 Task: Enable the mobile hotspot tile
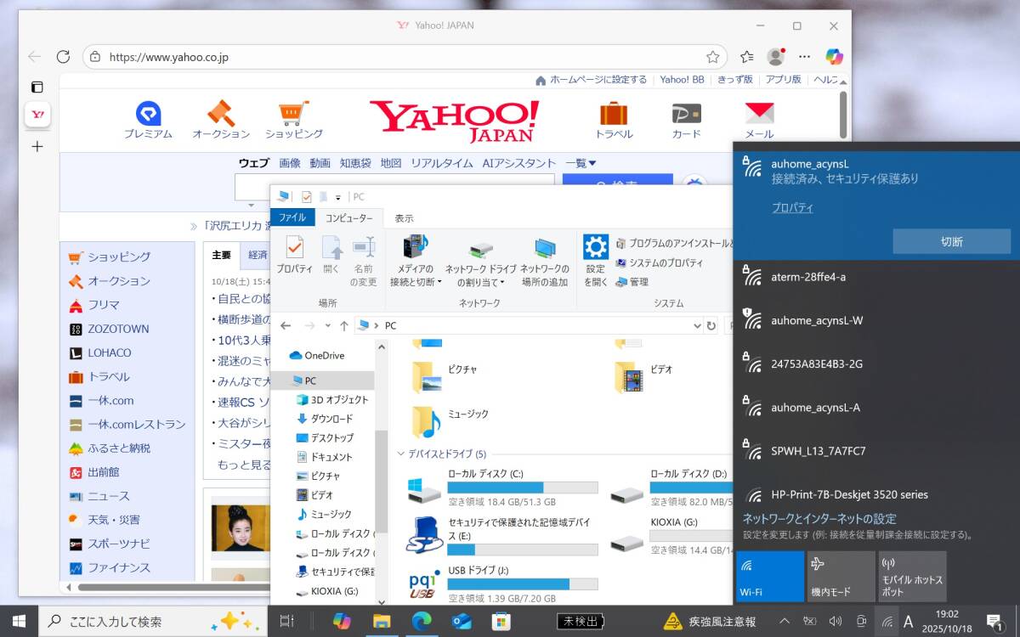point(912,576)
